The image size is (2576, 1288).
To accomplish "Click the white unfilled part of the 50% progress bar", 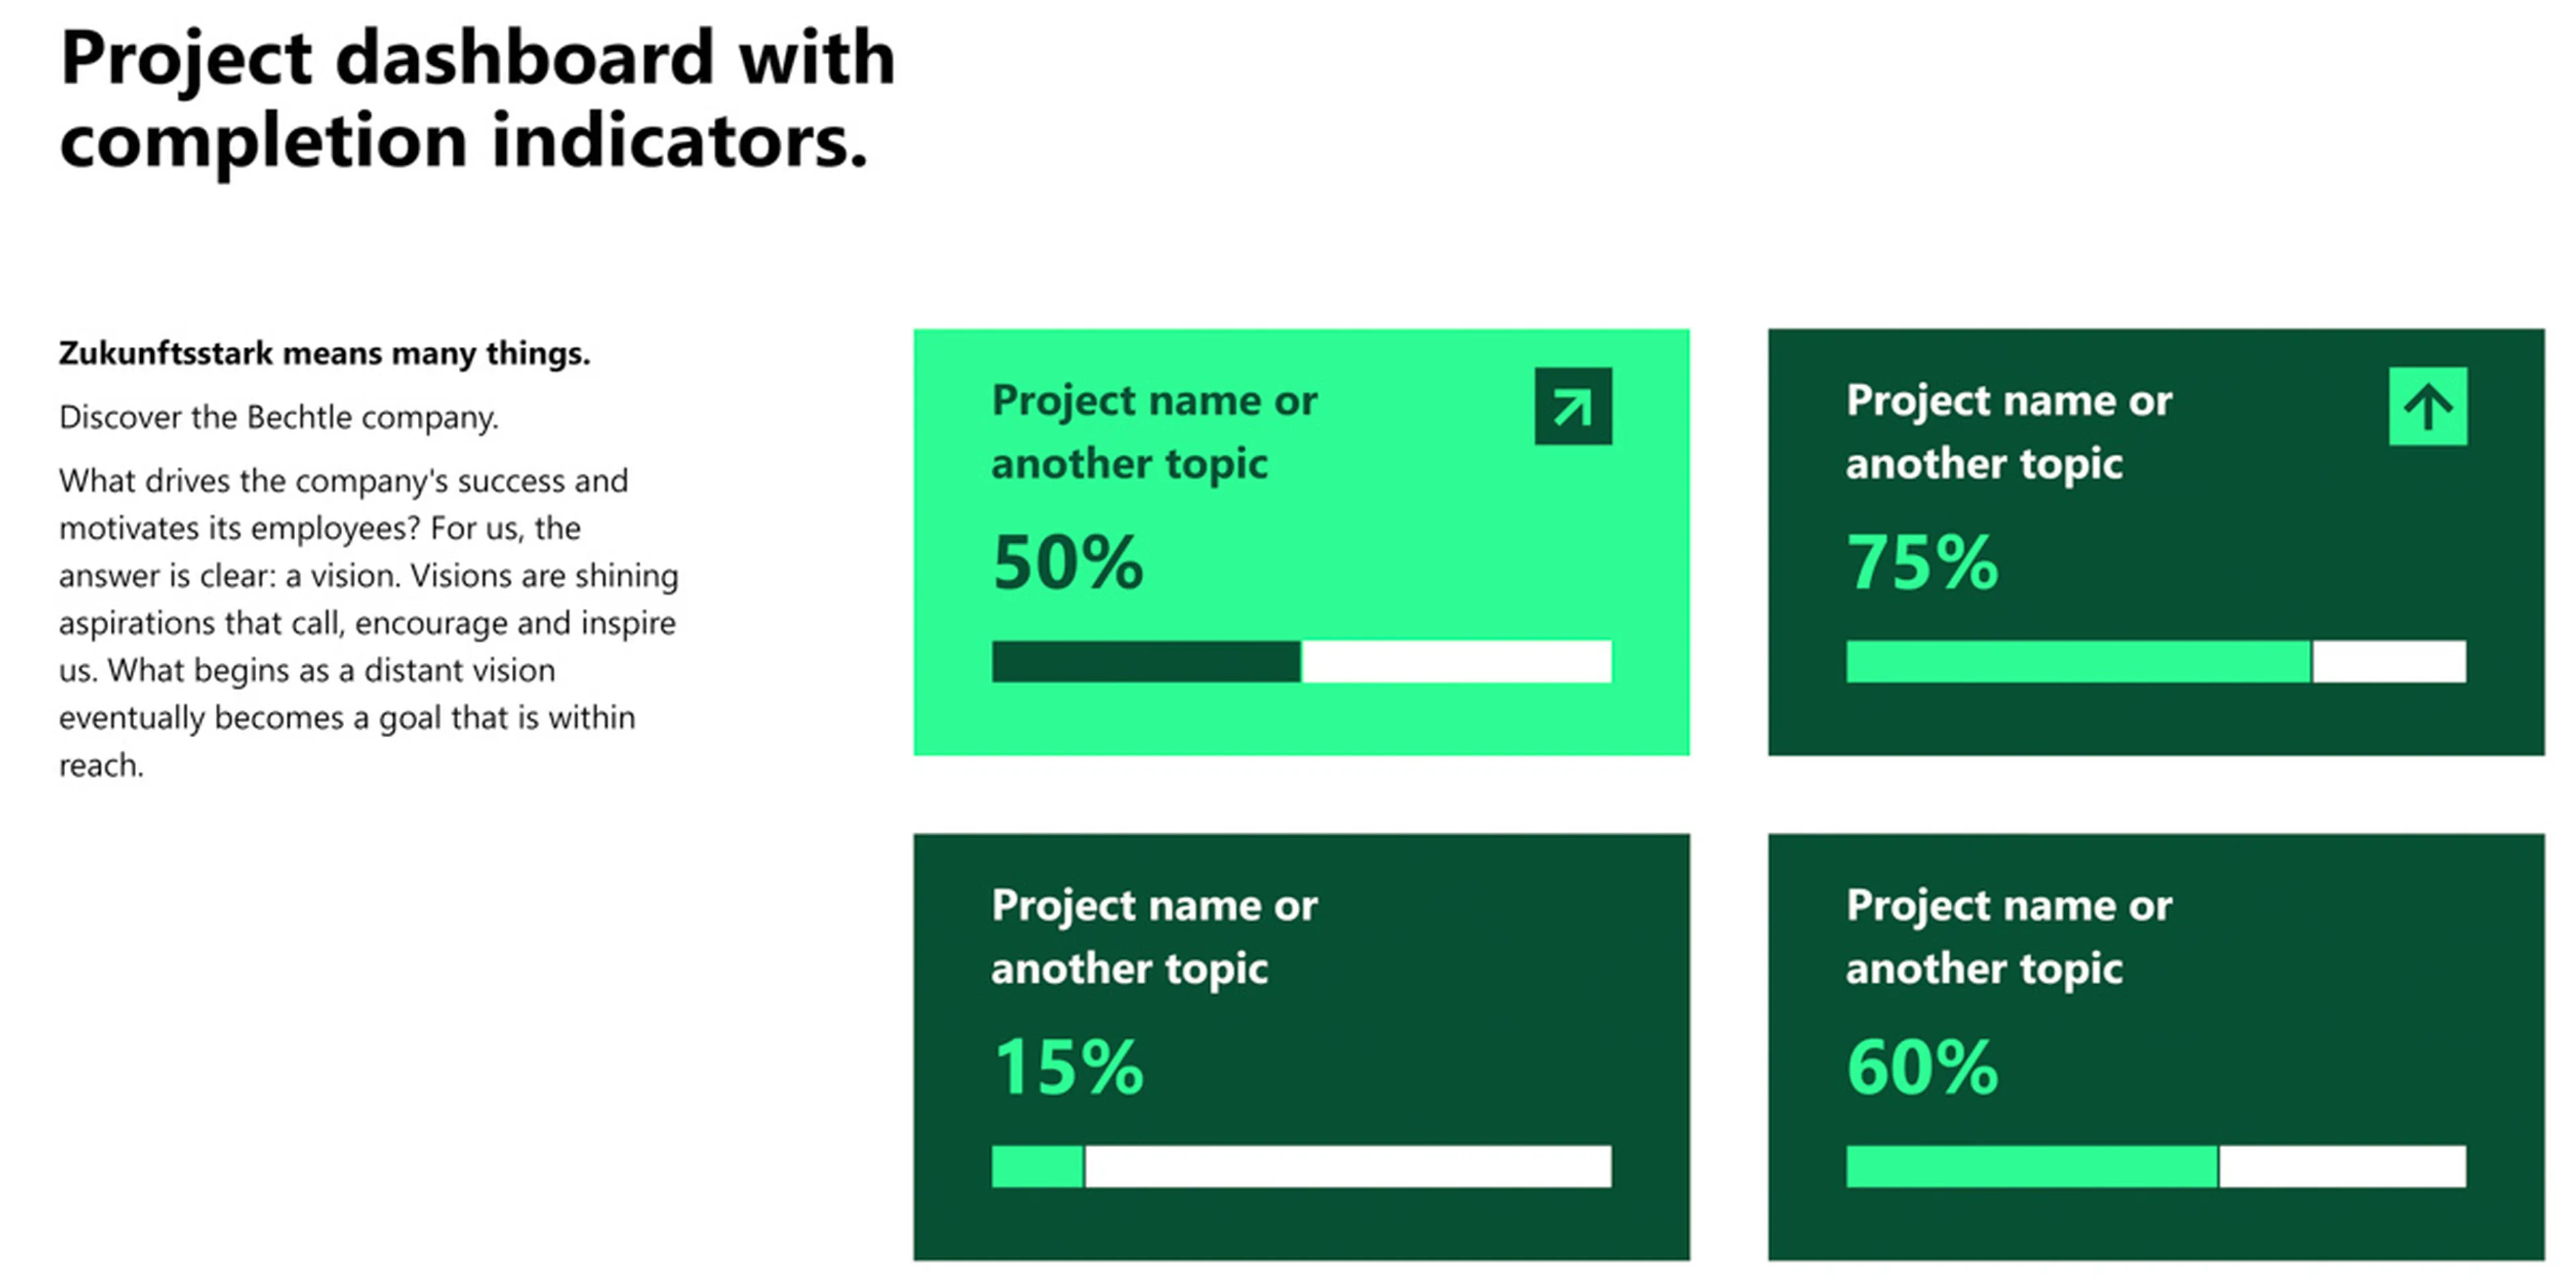I will tap(1456, 661).
